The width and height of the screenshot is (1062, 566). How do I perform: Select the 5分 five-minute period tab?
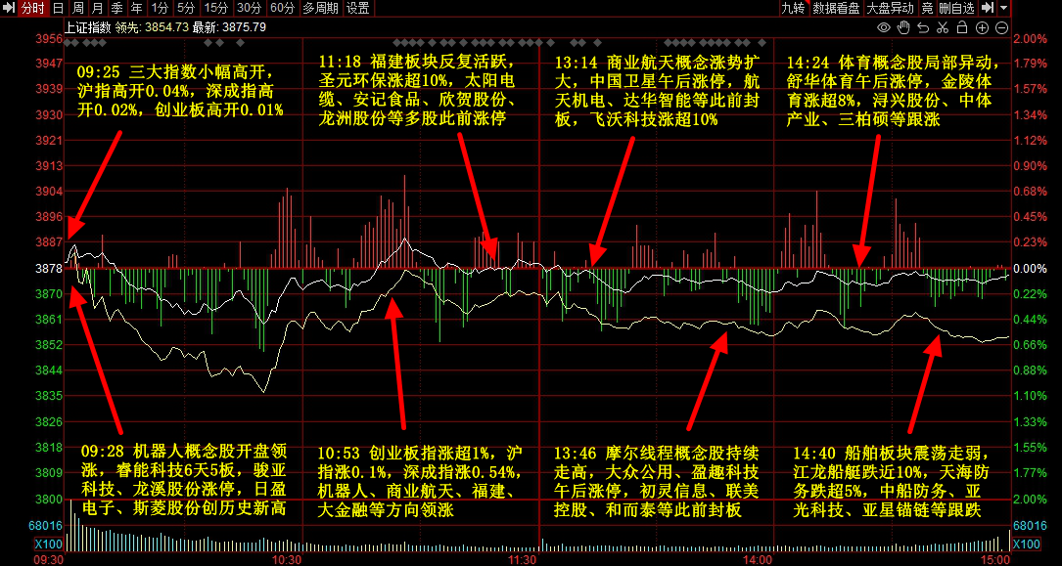pos(186,8)
